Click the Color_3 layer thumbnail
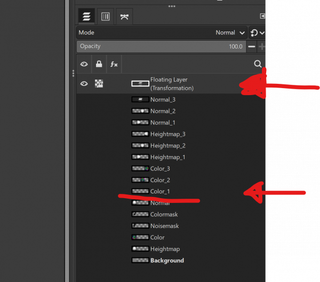 tap(140, 169)
